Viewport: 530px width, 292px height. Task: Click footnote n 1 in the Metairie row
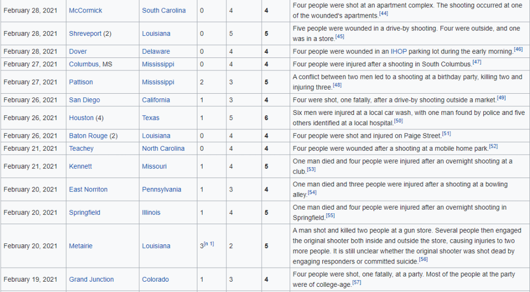click(x=209, y=244)
